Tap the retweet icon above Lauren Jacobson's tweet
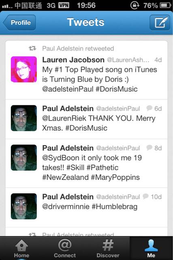This screenshot has width=173, height=260. pyautogui.click(x=32, y=48)
